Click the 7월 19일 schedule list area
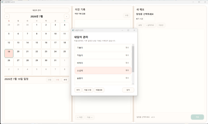The height and width of the screenshot is (124, 208). click(x=37, y=102)
